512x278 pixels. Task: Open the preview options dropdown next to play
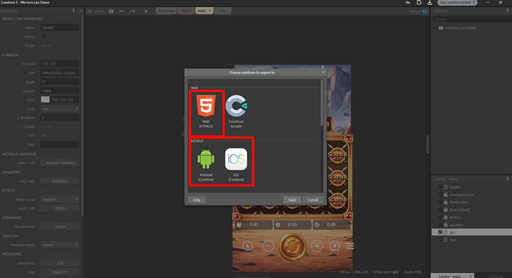(151, 11)
